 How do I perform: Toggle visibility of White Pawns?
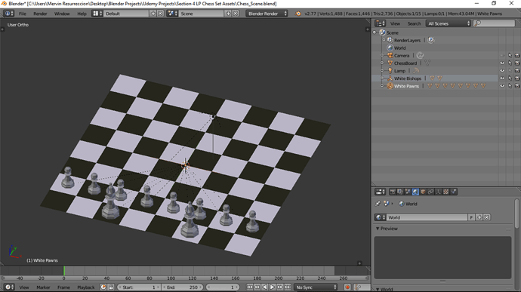point(502,86)
